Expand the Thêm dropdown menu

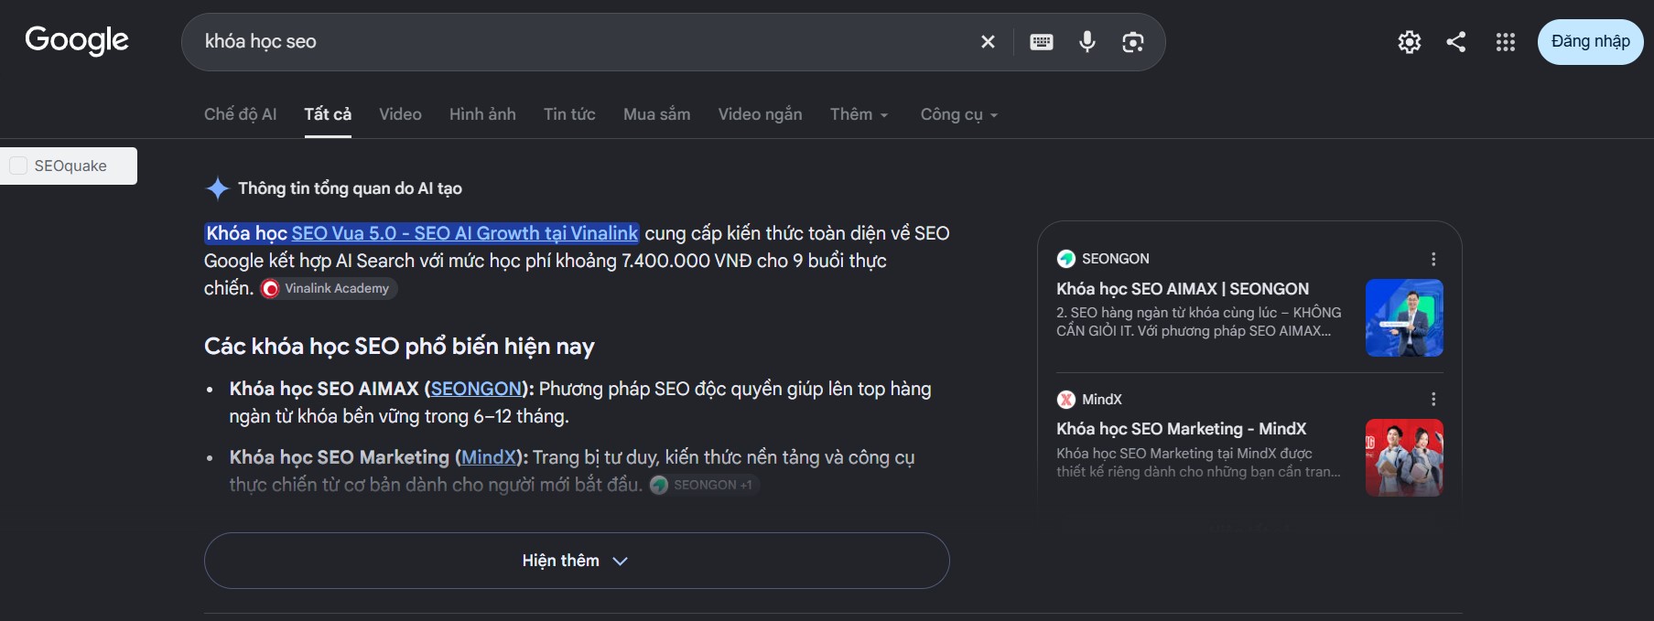[x=859, y=114]
